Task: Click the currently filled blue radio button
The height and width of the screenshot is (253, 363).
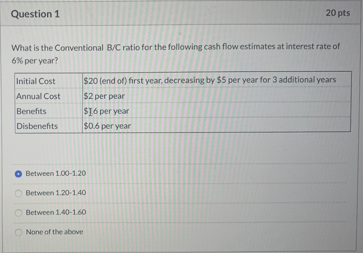Action: coord(18,173)
